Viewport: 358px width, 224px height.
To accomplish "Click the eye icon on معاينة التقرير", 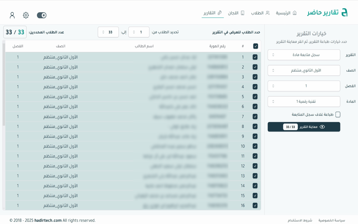I will pyautogui.click(x=322, y=127).
